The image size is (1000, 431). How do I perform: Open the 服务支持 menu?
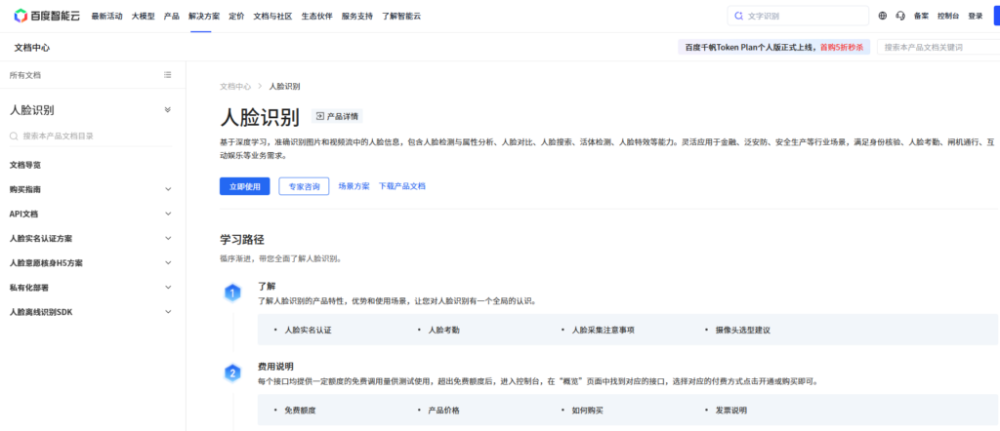click(357, 16)
